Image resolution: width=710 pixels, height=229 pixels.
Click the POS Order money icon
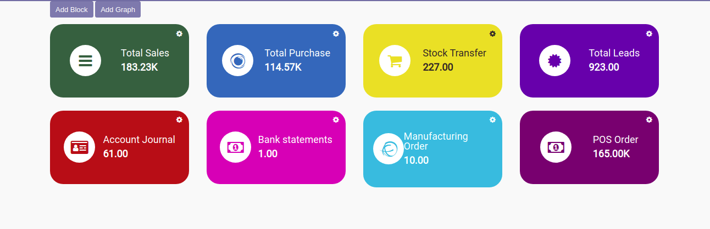(556, 147)
